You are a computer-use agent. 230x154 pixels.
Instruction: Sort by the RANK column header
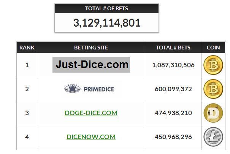point(27,48)
